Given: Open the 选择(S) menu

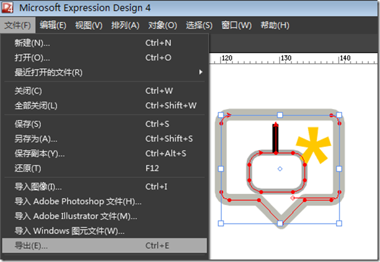Looking at the screenshot, I should click(199, 25).
